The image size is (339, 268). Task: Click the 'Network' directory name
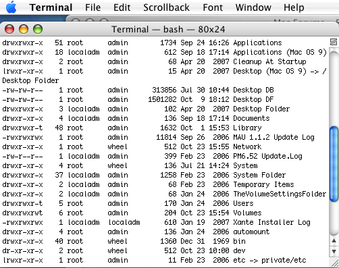tap(247, 146)
